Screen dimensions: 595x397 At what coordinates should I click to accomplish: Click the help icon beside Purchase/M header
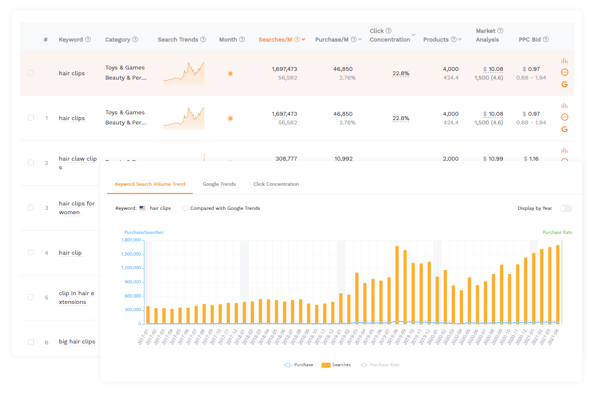coord(354,40)
